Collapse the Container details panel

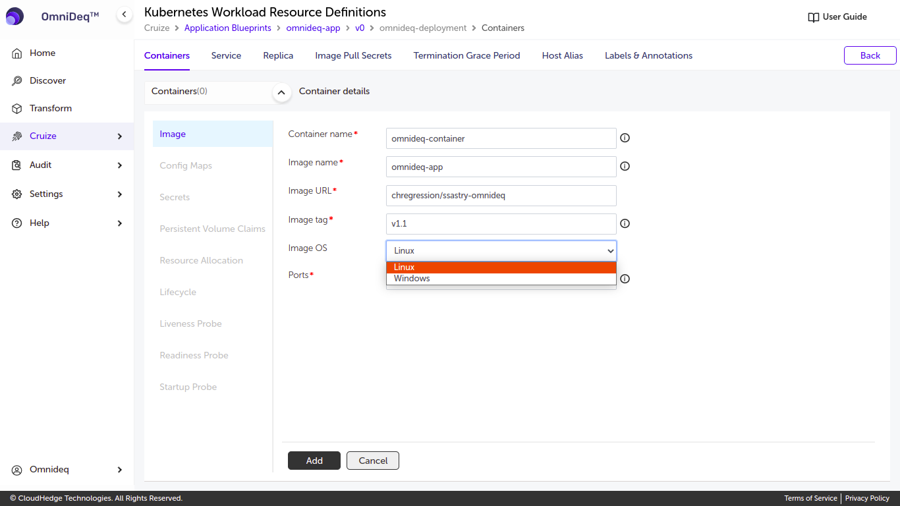[x=282, y=93]
